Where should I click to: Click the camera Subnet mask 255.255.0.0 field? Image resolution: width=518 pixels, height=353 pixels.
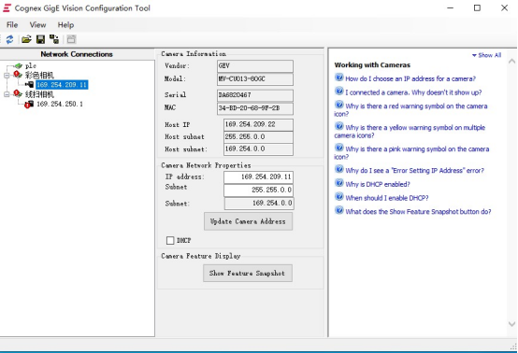(x=258, y=190)
